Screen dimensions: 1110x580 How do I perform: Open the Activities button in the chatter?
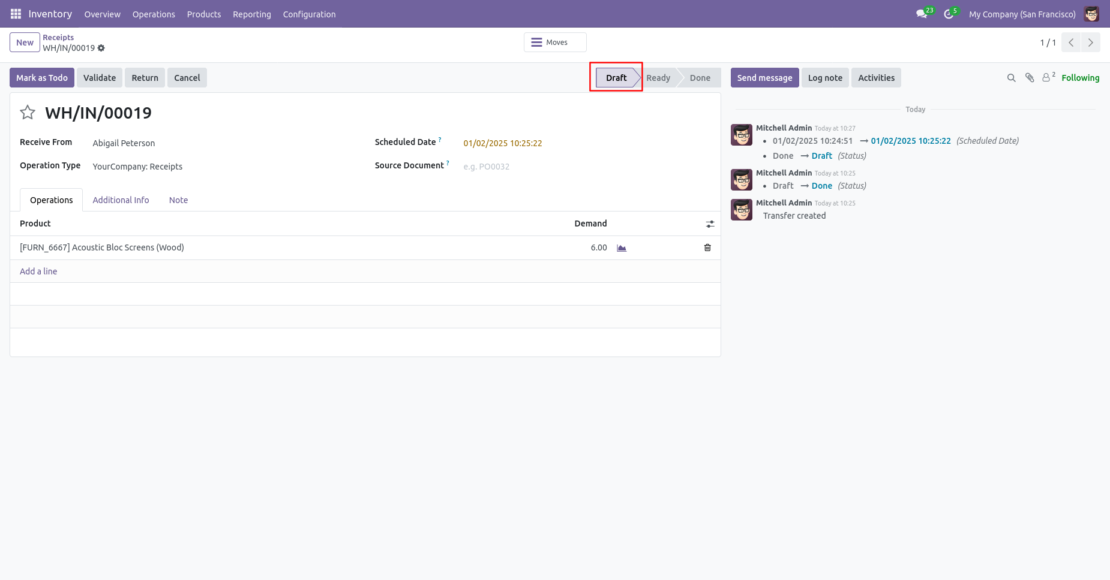(876, 78)
